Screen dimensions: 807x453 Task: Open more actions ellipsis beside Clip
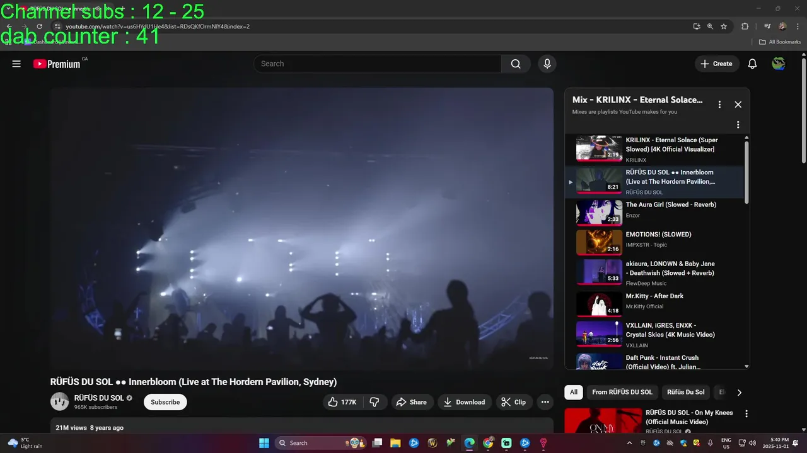pos(545,402)
